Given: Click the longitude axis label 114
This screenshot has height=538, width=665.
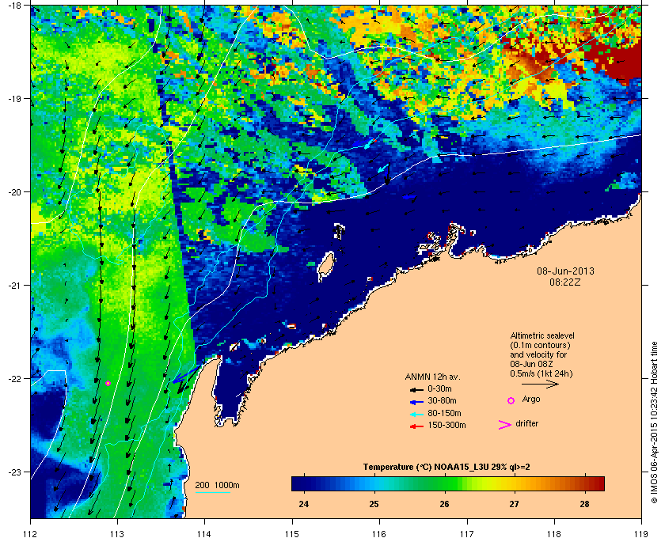Looking at the screenshot, I should pyautogui.click(x=205, y=533).
